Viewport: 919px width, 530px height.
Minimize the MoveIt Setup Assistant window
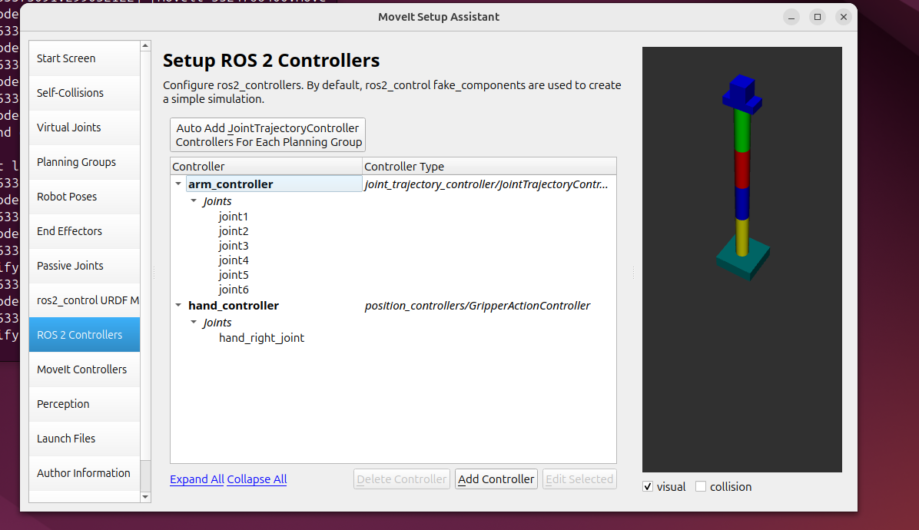(791, 17)
